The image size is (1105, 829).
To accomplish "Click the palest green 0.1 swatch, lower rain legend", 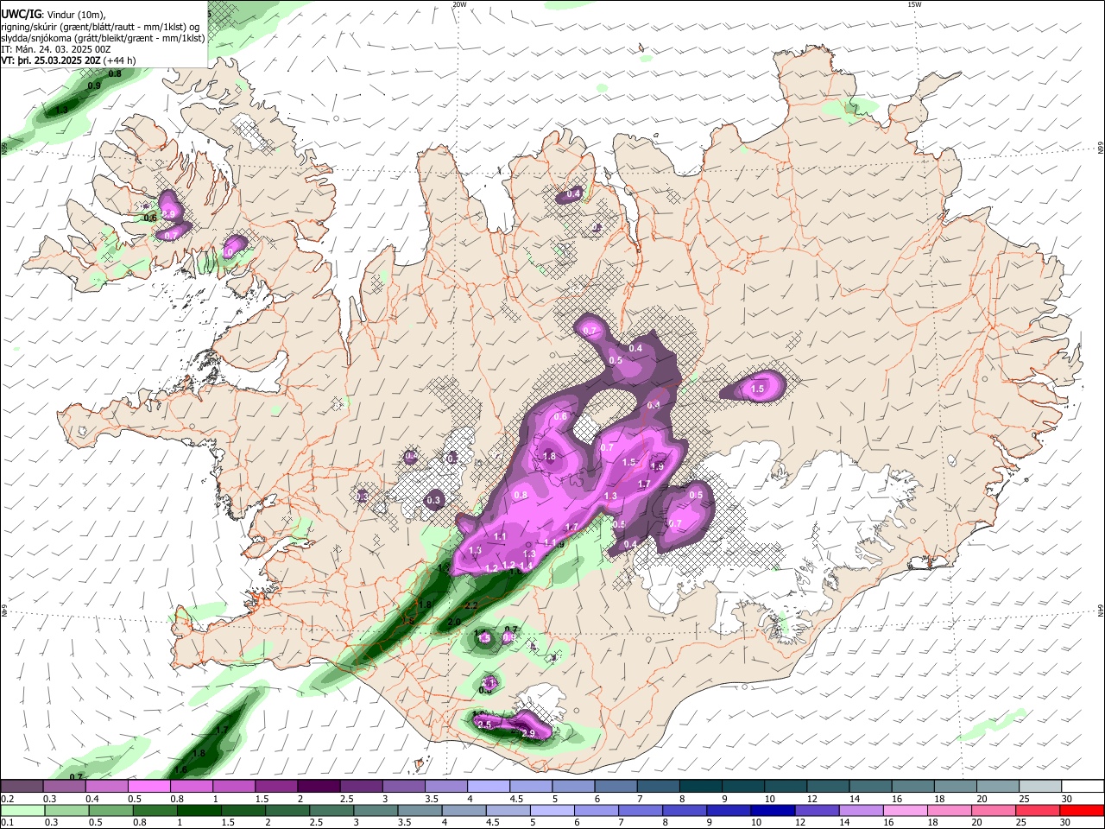I will (x=22, y=810).
